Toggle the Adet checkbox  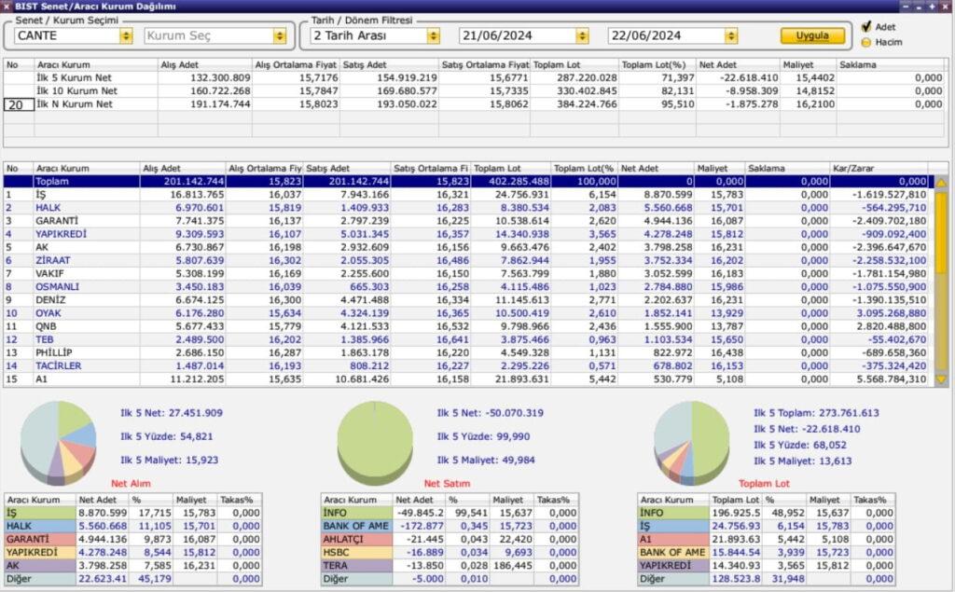[866, 27]
